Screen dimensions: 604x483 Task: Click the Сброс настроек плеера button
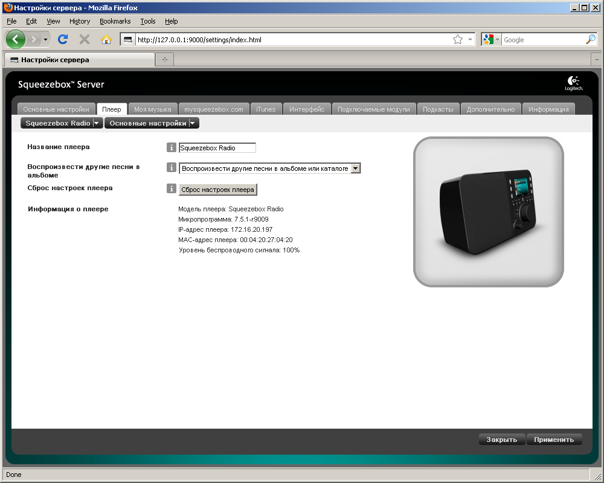[x=217, y=190]
